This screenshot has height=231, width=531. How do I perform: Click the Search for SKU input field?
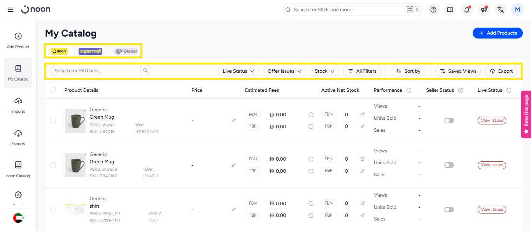95,71
